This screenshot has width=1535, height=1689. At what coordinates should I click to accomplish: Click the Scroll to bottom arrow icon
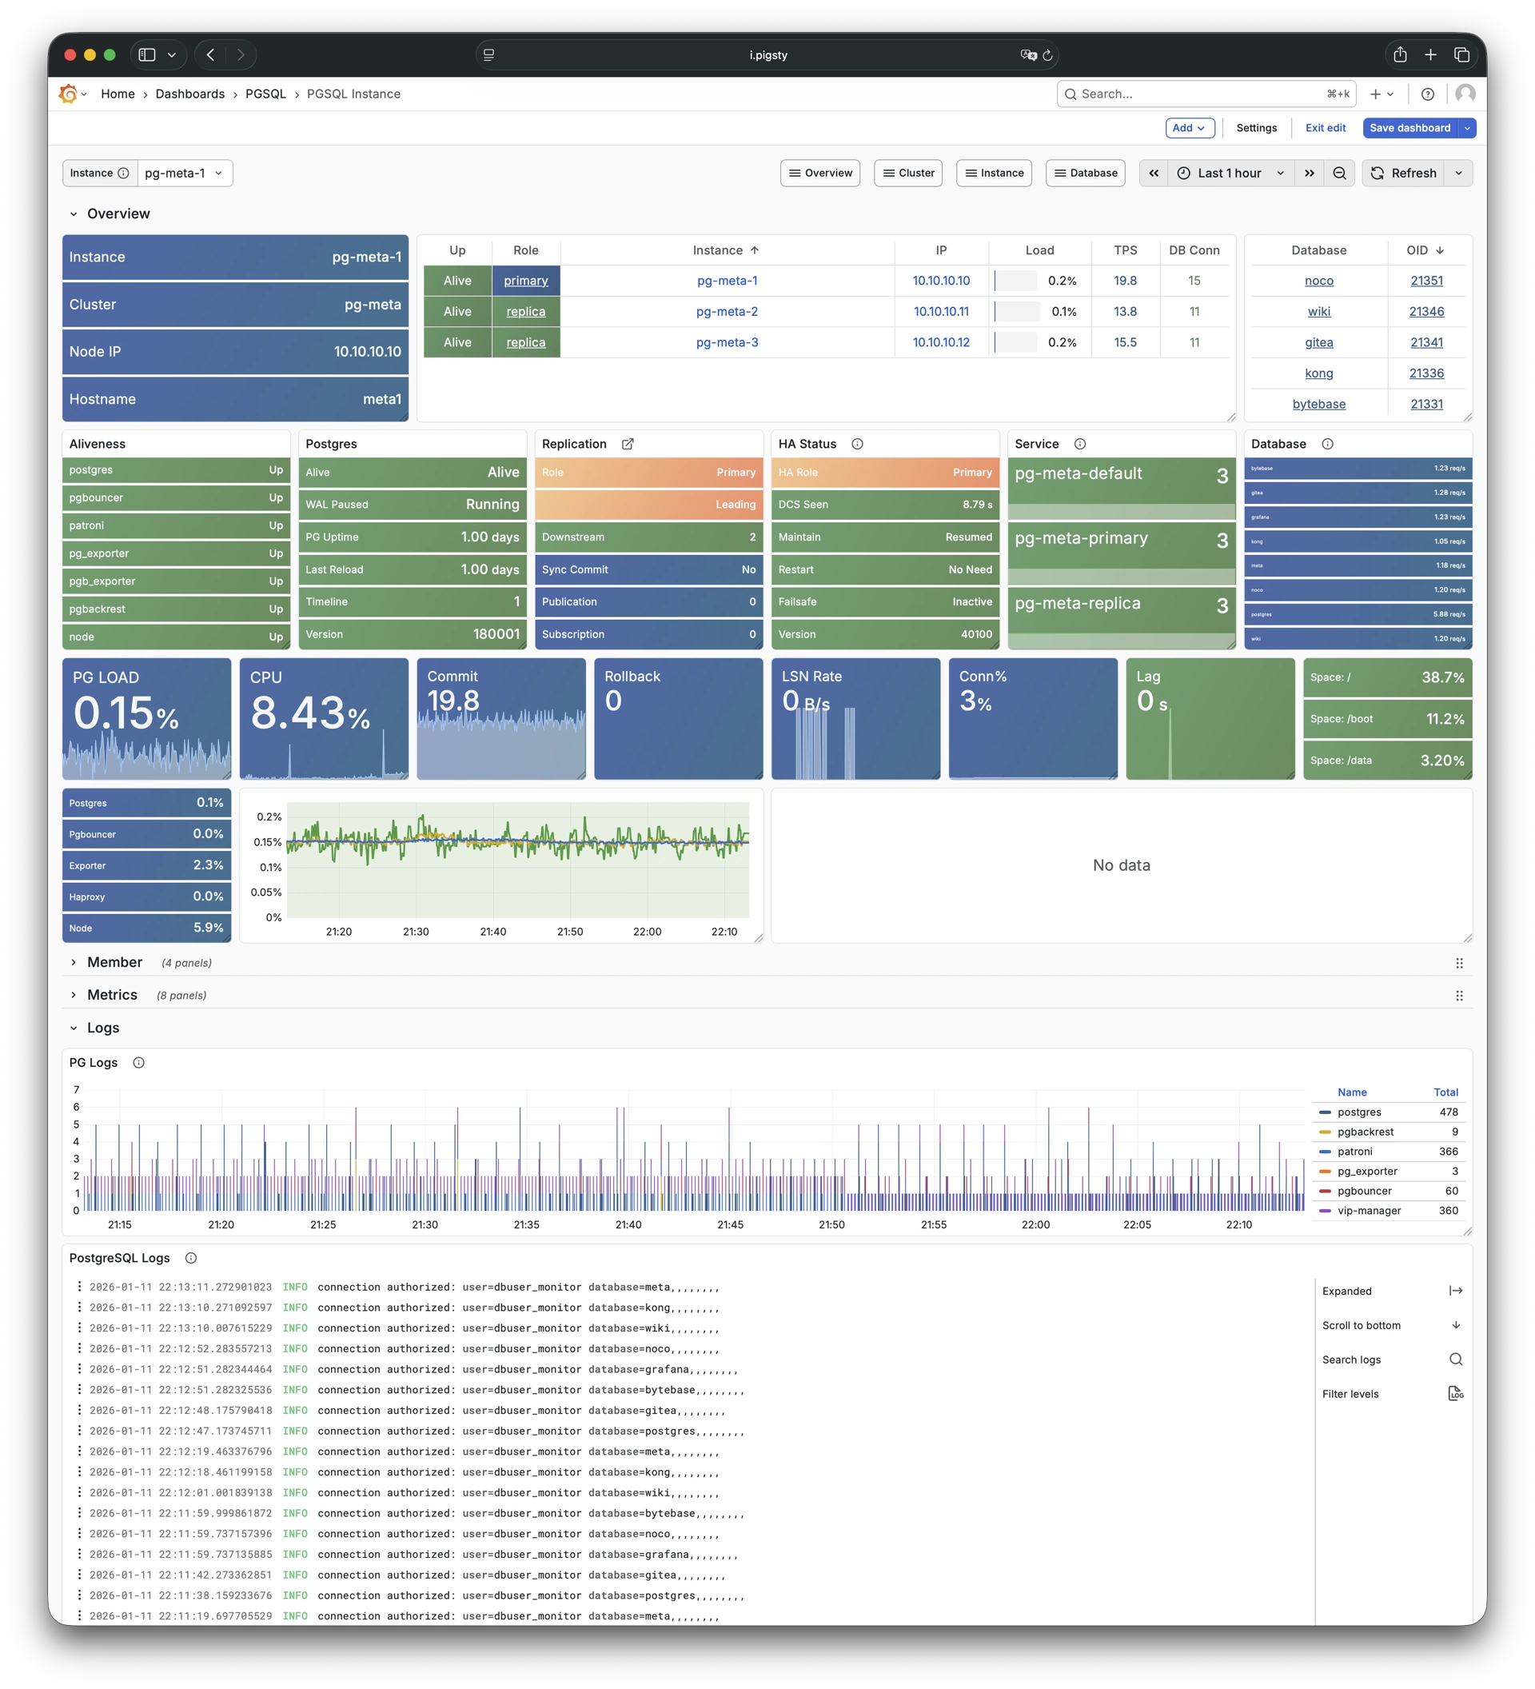[1457, 1324]
